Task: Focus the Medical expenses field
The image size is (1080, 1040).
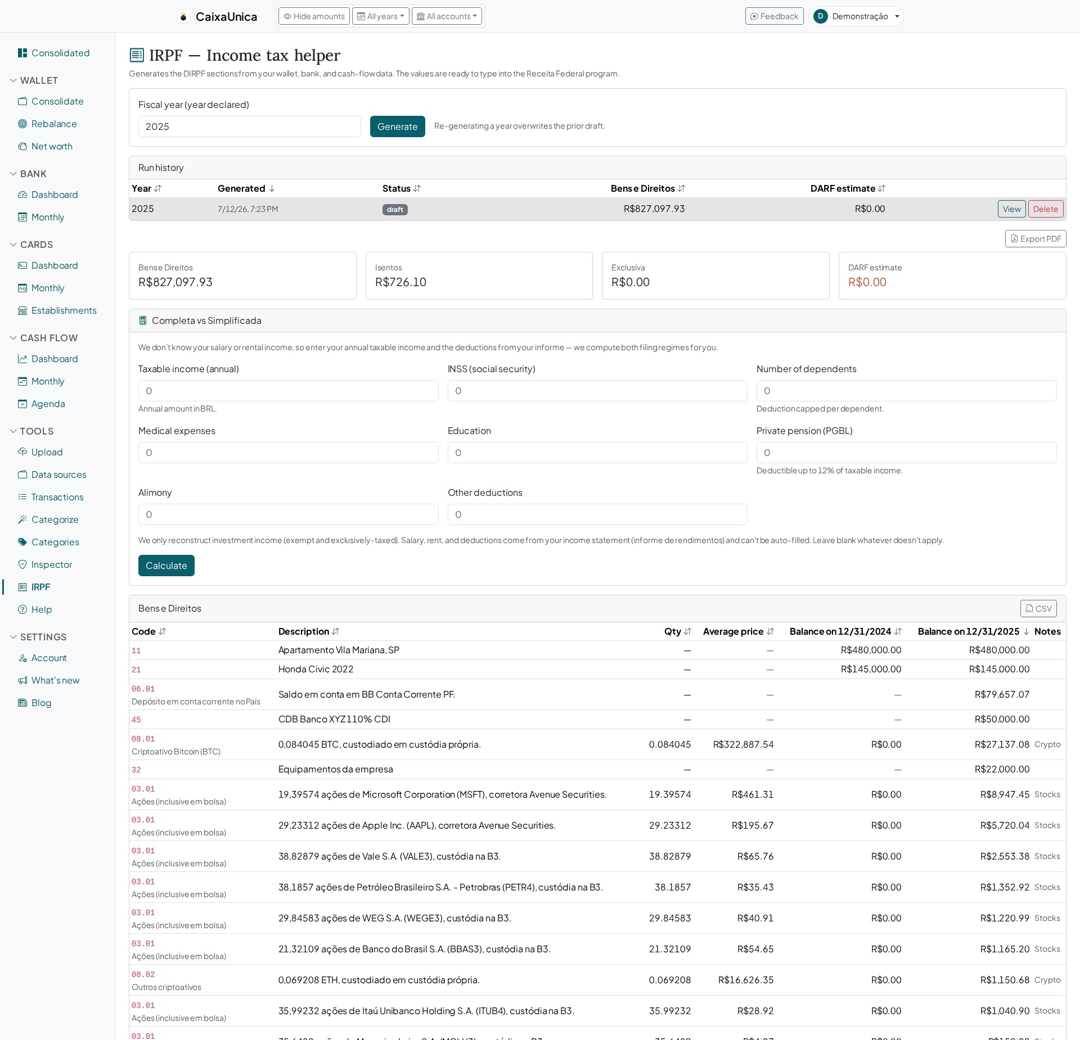Action: coord(288,453)
